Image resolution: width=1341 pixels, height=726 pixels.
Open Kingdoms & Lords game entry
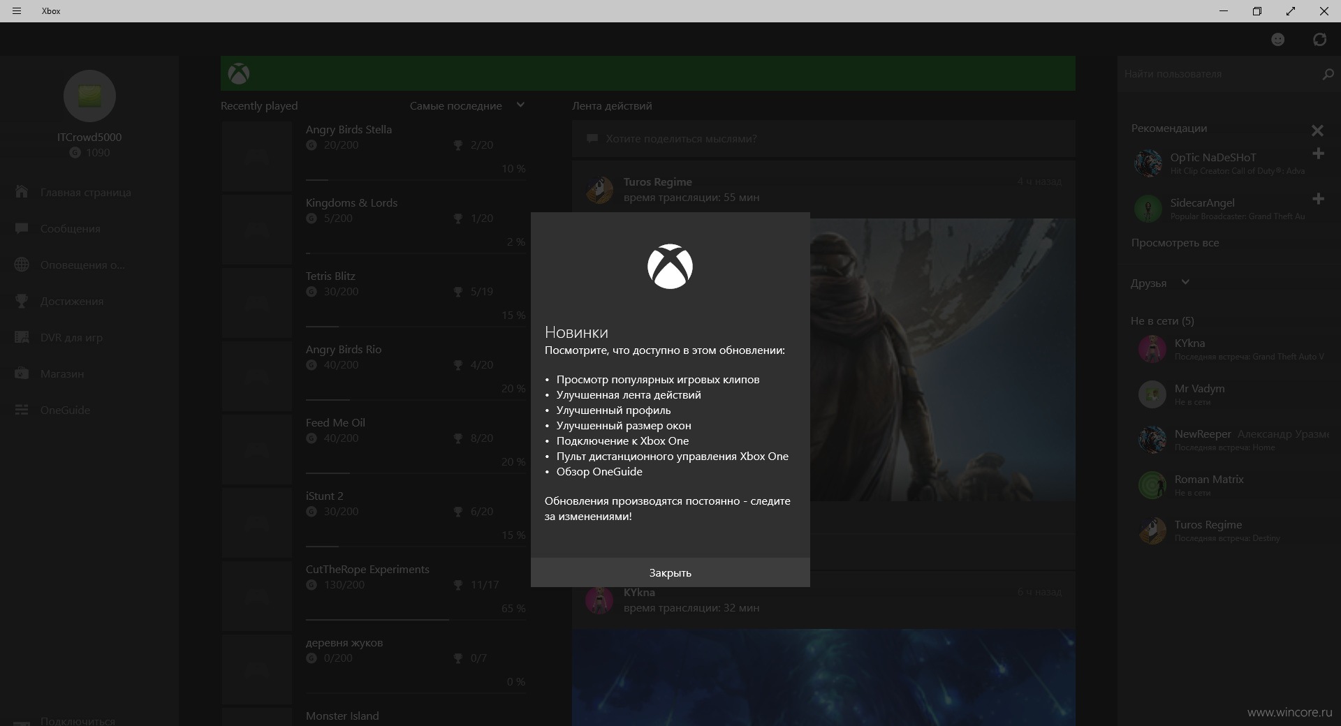tap(374, 229)
